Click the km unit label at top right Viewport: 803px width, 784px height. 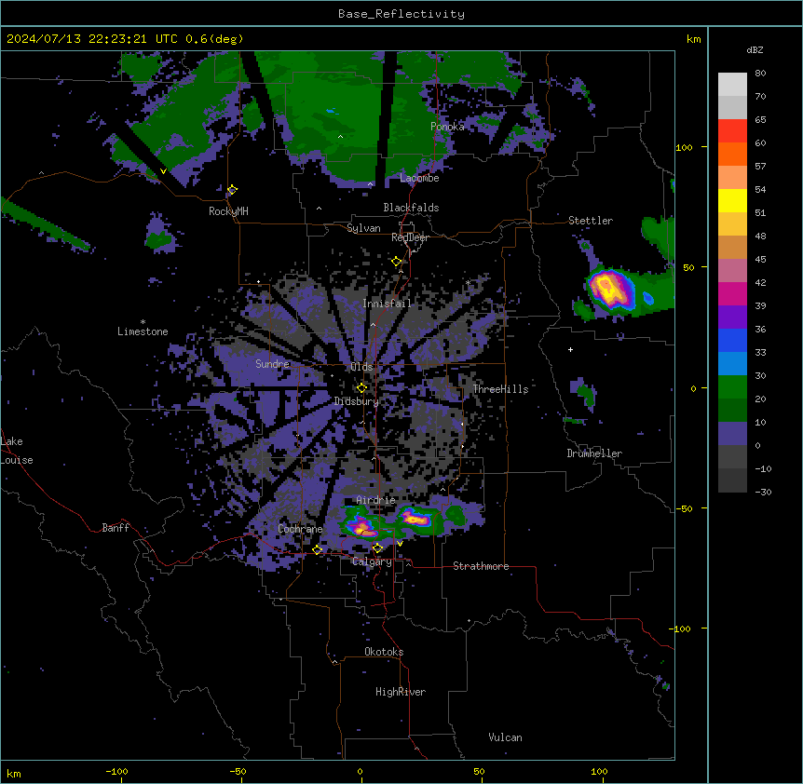pos(694,39)
